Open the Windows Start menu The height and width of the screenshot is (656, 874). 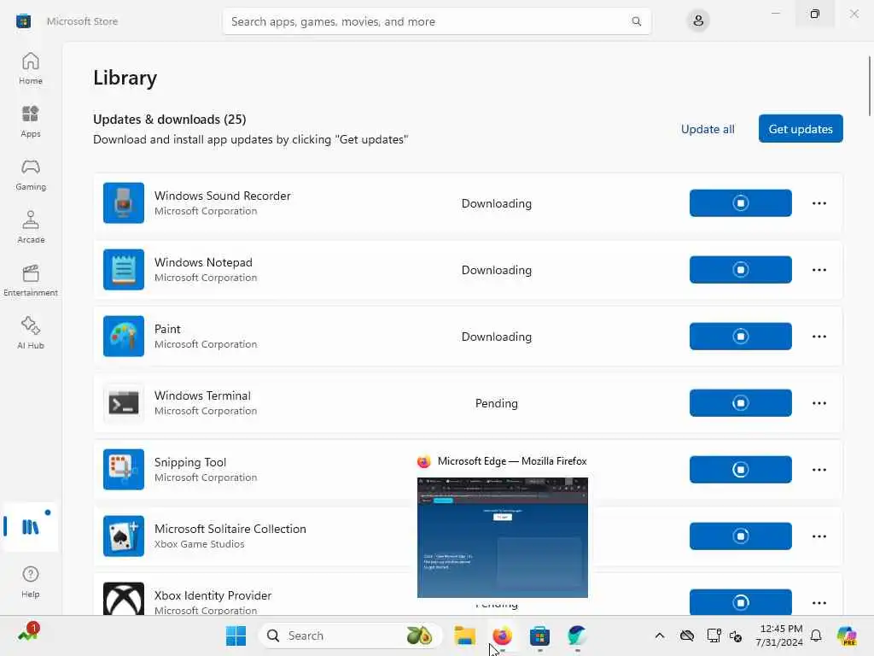[x=236, y=635]
